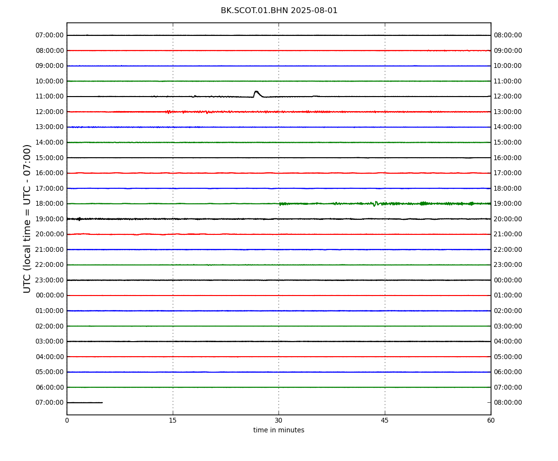Pick local-time axis label 23:00:00
Image resolution: width=558 pixels, height=461 pixels.
click(x=508, y=265)
